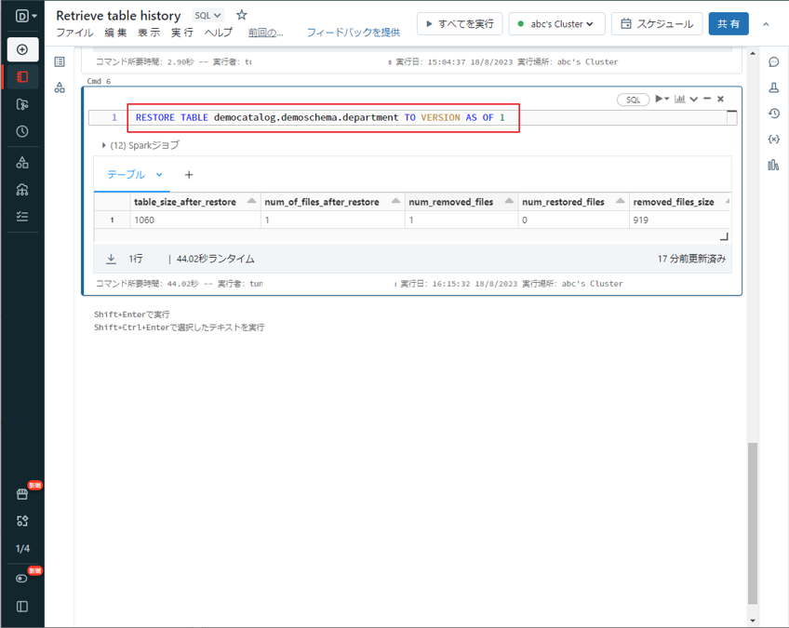Image resolution: width=789 pixels, height=628 pixels.
Task: Toggle the preview switch in the sidebar
Action: click(x=22, y=578)
